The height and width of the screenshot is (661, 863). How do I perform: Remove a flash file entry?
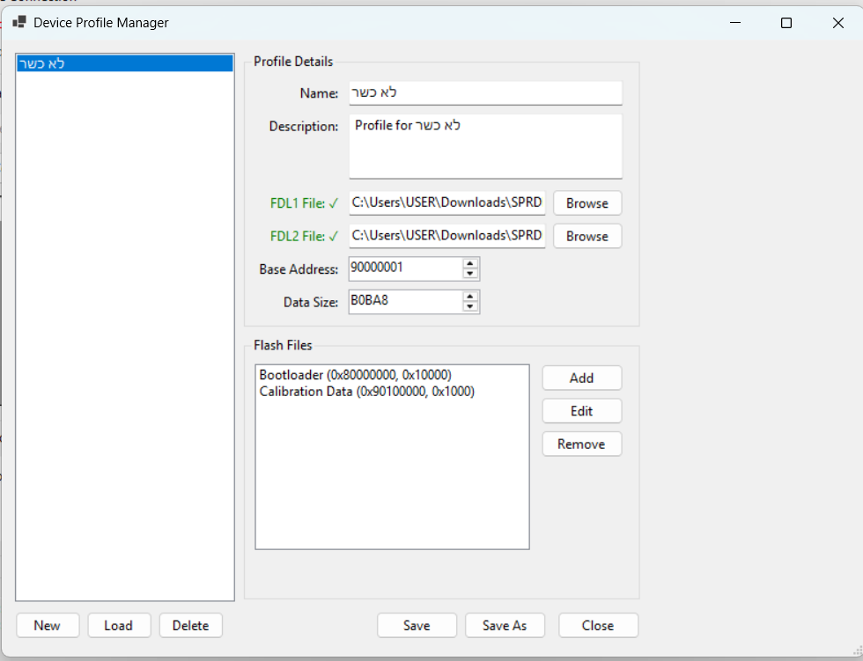581,444
